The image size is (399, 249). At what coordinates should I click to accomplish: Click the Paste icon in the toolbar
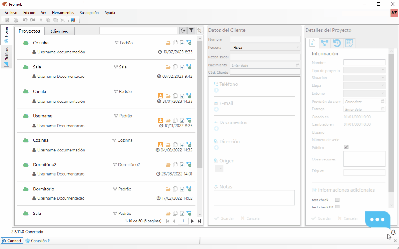point(55,20)
